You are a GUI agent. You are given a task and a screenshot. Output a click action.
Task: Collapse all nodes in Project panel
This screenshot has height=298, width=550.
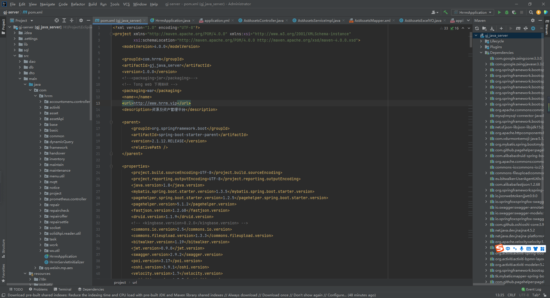point(72,20)
